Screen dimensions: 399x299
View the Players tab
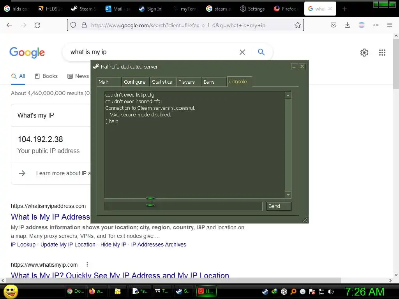point(188,82)
